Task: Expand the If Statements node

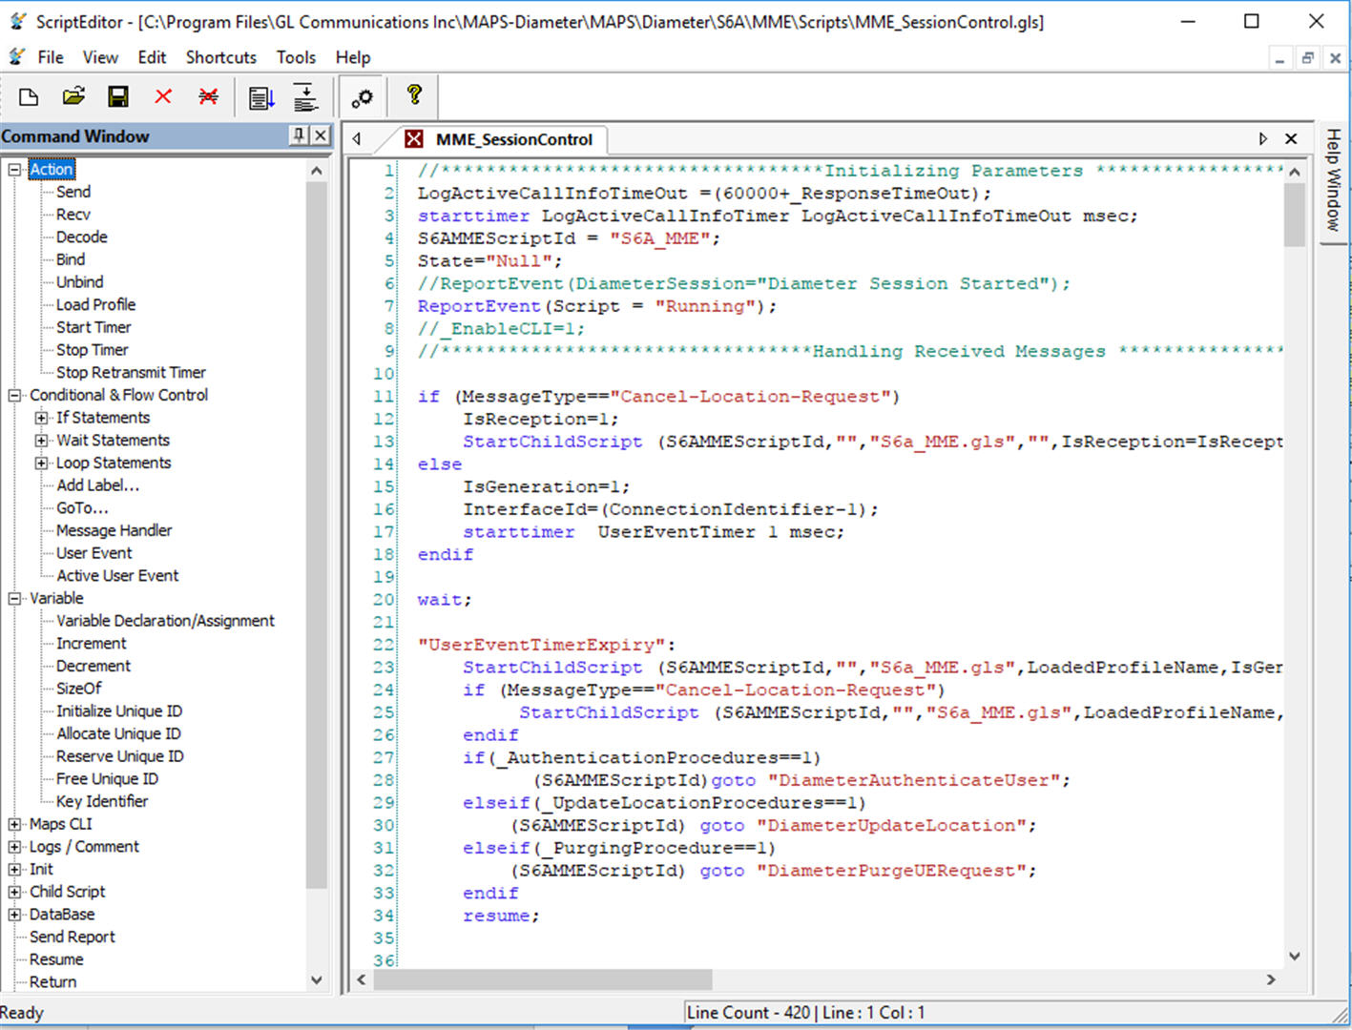Action: (41, 417)
